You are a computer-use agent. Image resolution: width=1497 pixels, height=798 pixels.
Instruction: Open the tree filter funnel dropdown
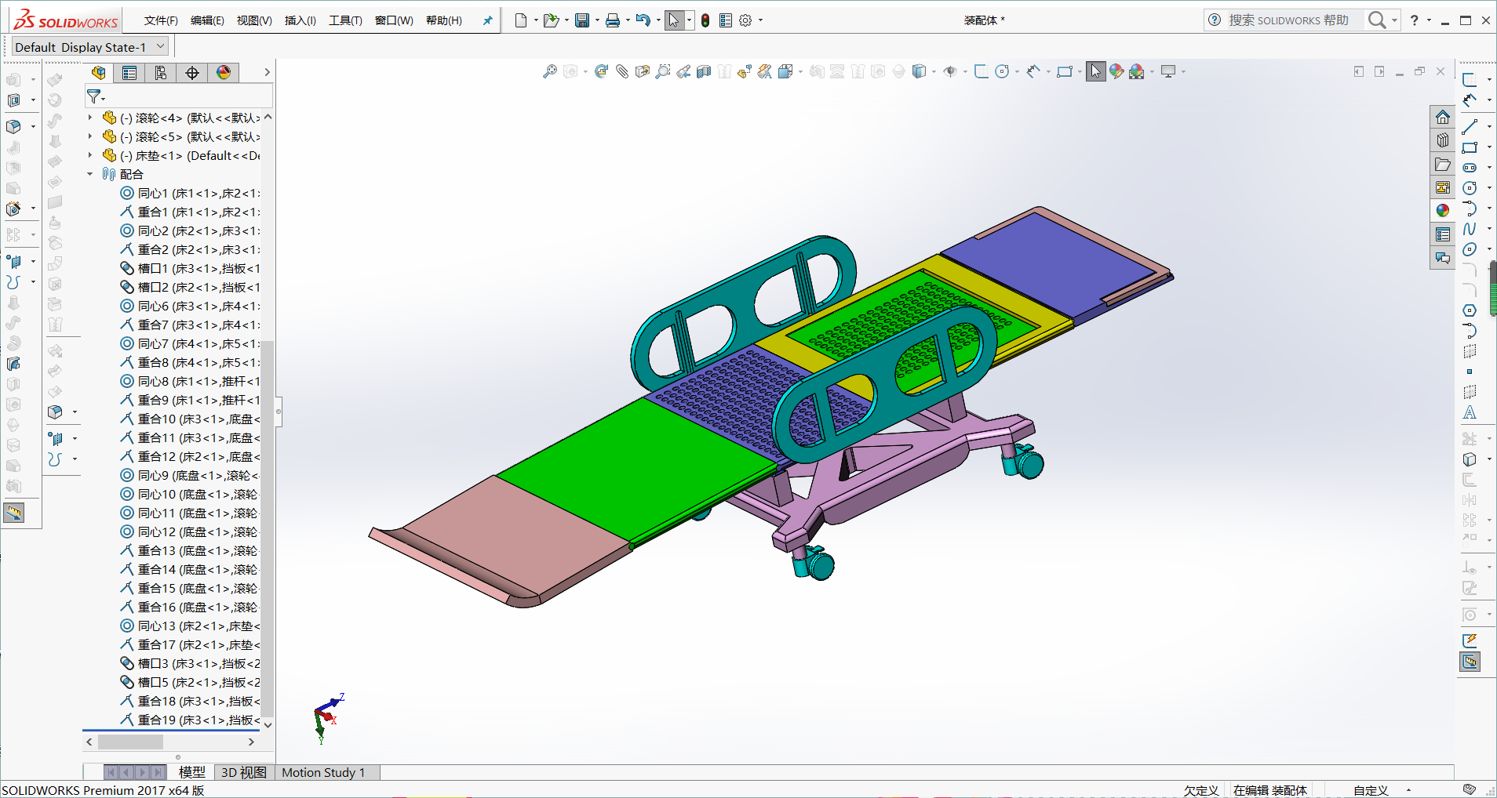click(x=96, y=96)
